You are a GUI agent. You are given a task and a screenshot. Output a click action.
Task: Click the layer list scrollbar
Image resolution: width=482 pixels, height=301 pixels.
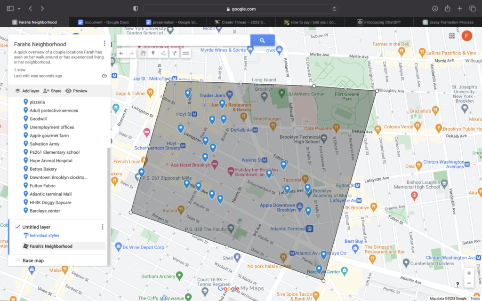[109, 206]
